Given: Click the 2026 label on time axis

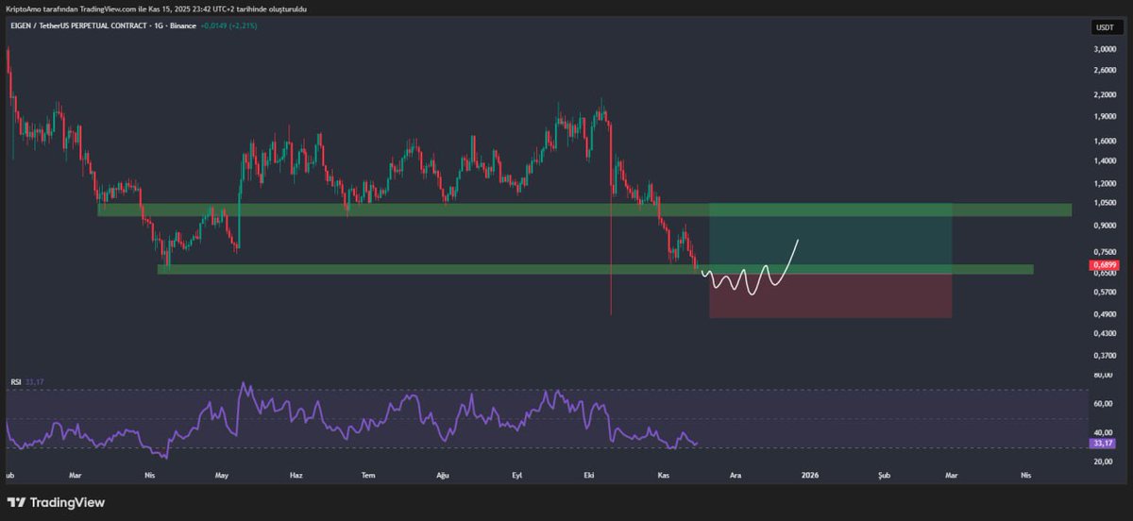Looking at the screenshot, I should click(809, 478).
